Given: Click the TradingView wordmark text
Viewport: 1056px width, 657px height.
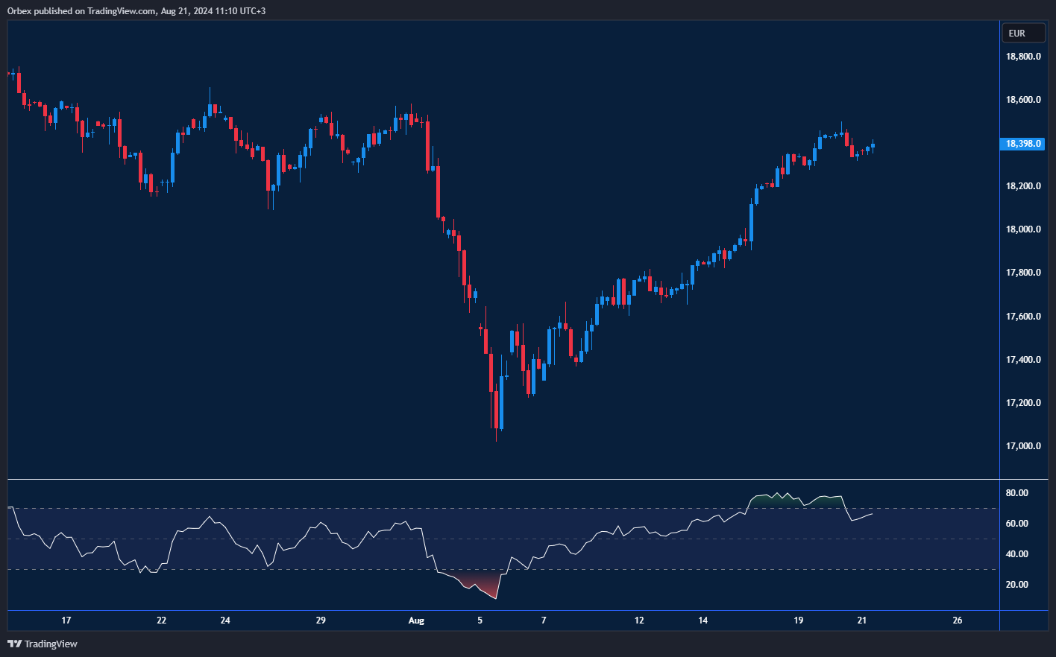Looking at the screenshot, I should (x=51, y=644).
